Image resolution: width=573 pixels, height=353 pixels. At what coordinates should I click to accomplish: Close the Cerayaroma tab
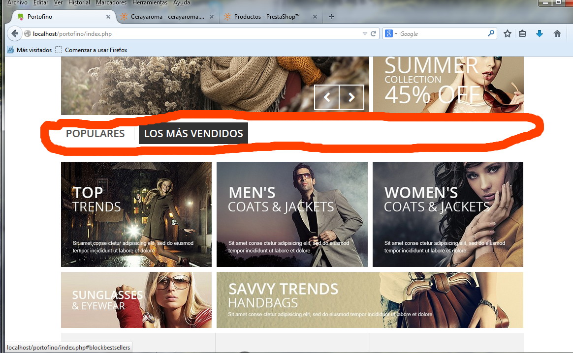(x=212, y=16)
